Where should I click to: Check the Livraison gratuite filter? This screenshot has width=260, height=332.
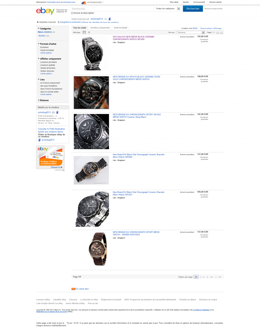tap(39, 65)
